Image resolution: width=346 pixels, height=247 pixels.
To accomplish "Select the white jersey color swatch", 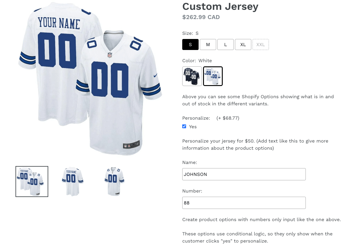I will (x=213, y=76).
